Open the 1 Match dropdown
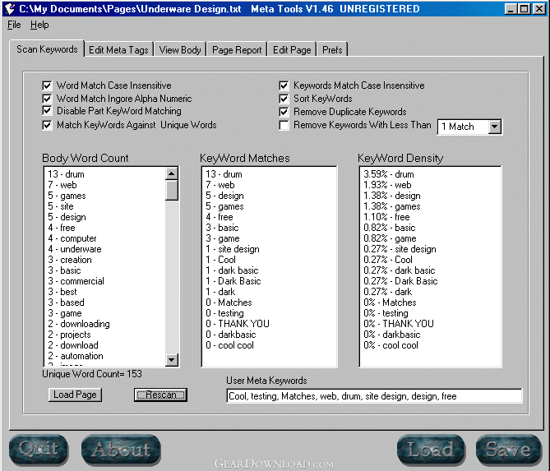The width and height of the screenshot is (550, 471). point(494,127)
